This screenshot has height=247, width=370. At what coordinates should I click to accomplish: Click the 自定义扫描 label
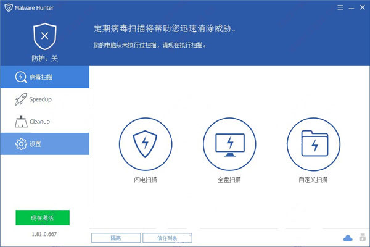tap(313, 180)
